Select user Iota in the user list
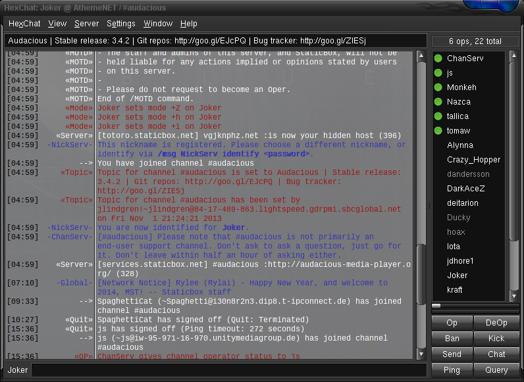524x382 pixels. pyautogui.click(x=469, y=247)
